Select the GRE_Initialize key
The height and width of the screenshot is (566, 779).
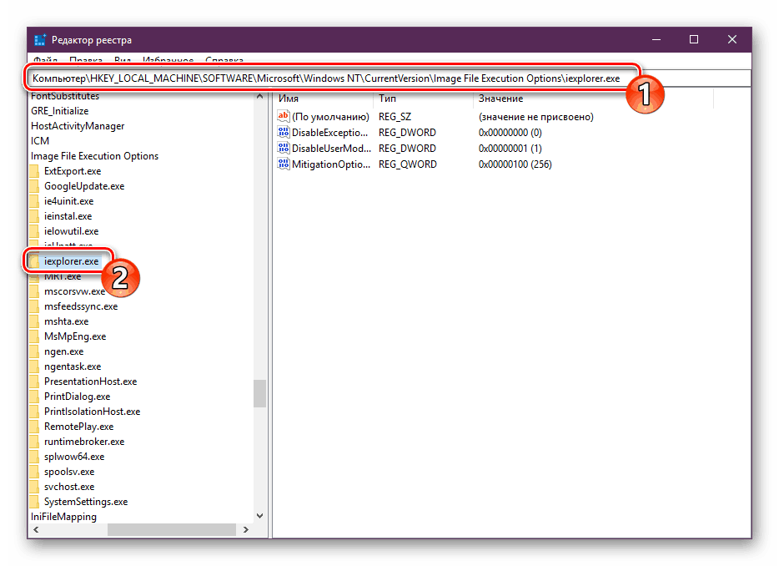(59, 111)
